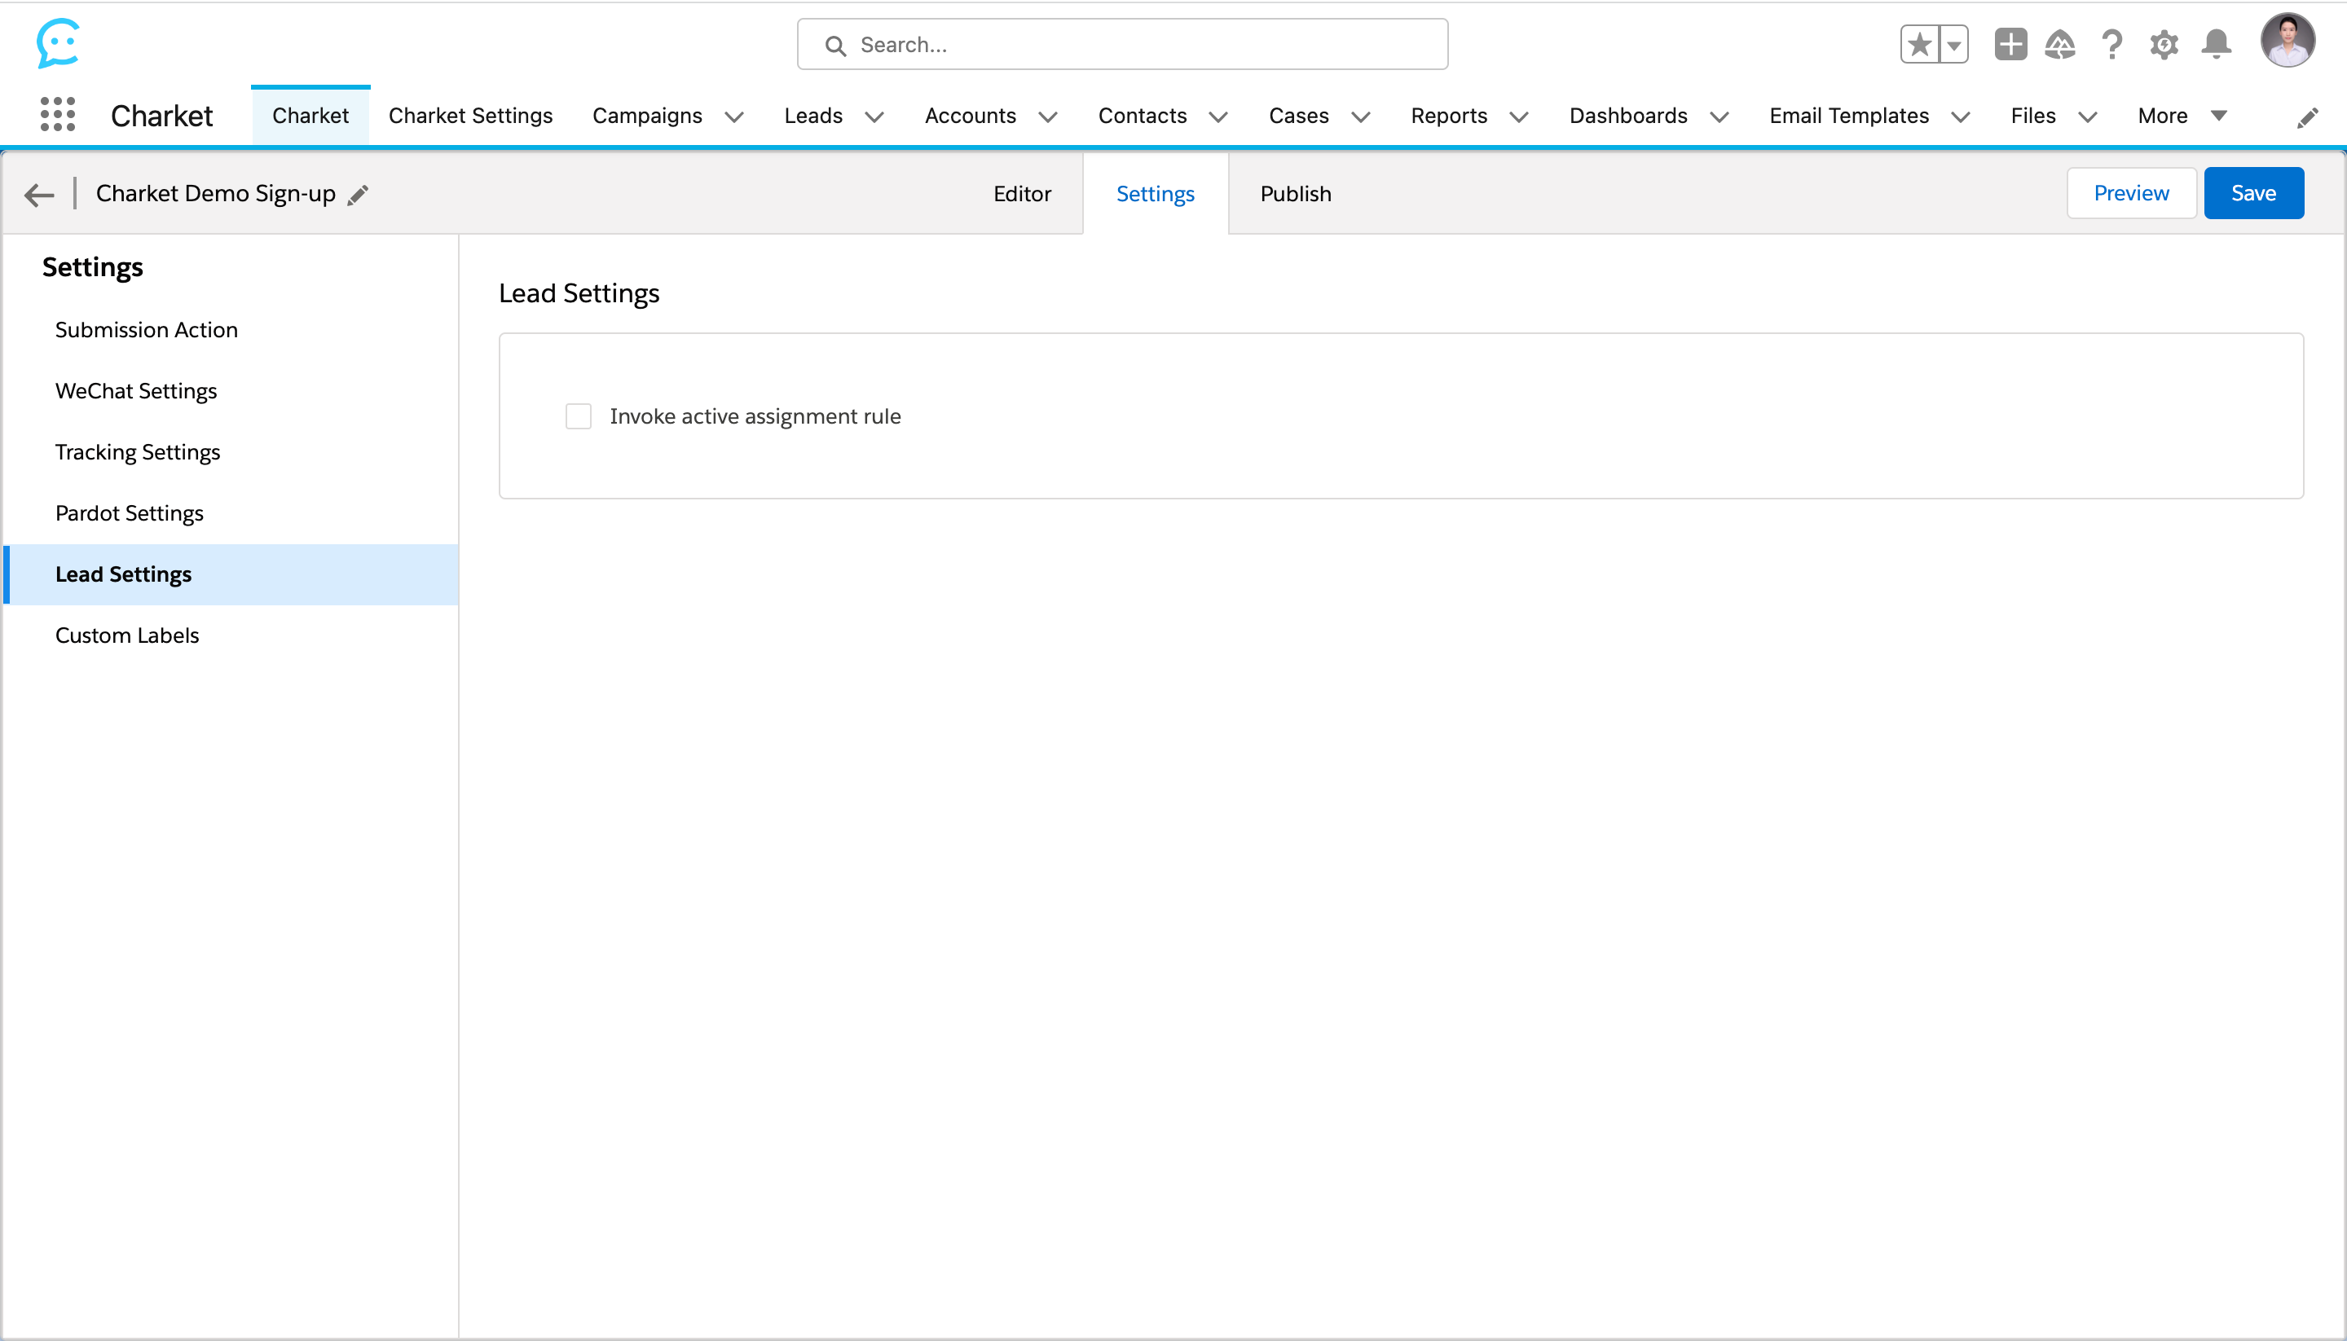2347x1341 pixels.
Task: Expand the Leads tab chevron
Action: pyautogui.click(x=874, y=117)
